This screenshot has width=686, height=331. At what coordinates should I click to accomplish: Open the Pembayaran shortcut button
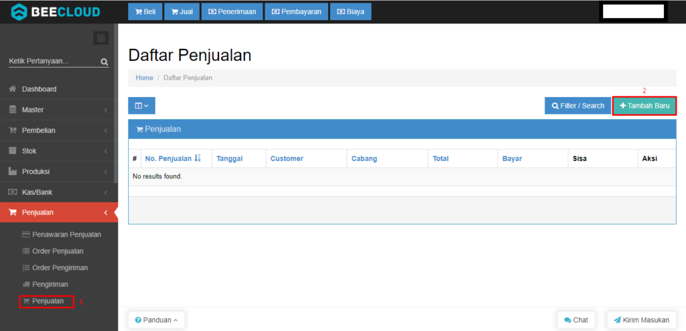click(x=296, y=12)
